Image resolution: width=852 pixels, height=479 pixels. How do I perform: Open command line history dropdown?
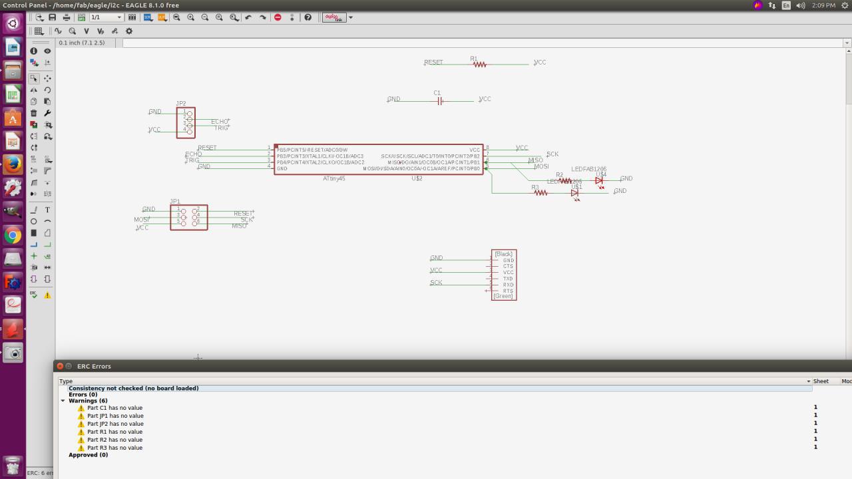[847, 43]
